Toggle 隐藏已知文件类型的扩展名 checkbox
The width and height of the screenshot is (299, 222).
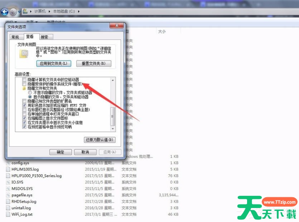pyautogui.click(x=24, y=101)
